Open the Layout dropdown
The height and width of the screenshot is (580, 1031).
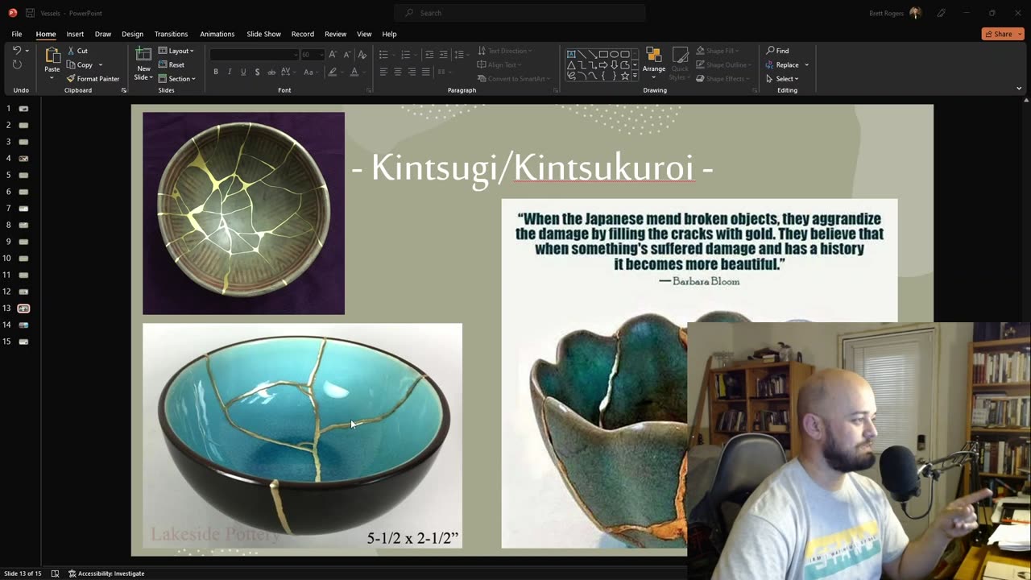[176, 51]
